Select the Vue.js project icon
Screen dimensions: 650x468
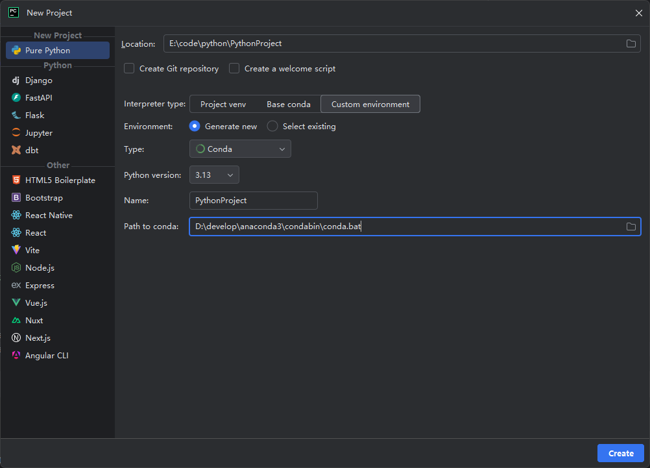click(16, 302)
